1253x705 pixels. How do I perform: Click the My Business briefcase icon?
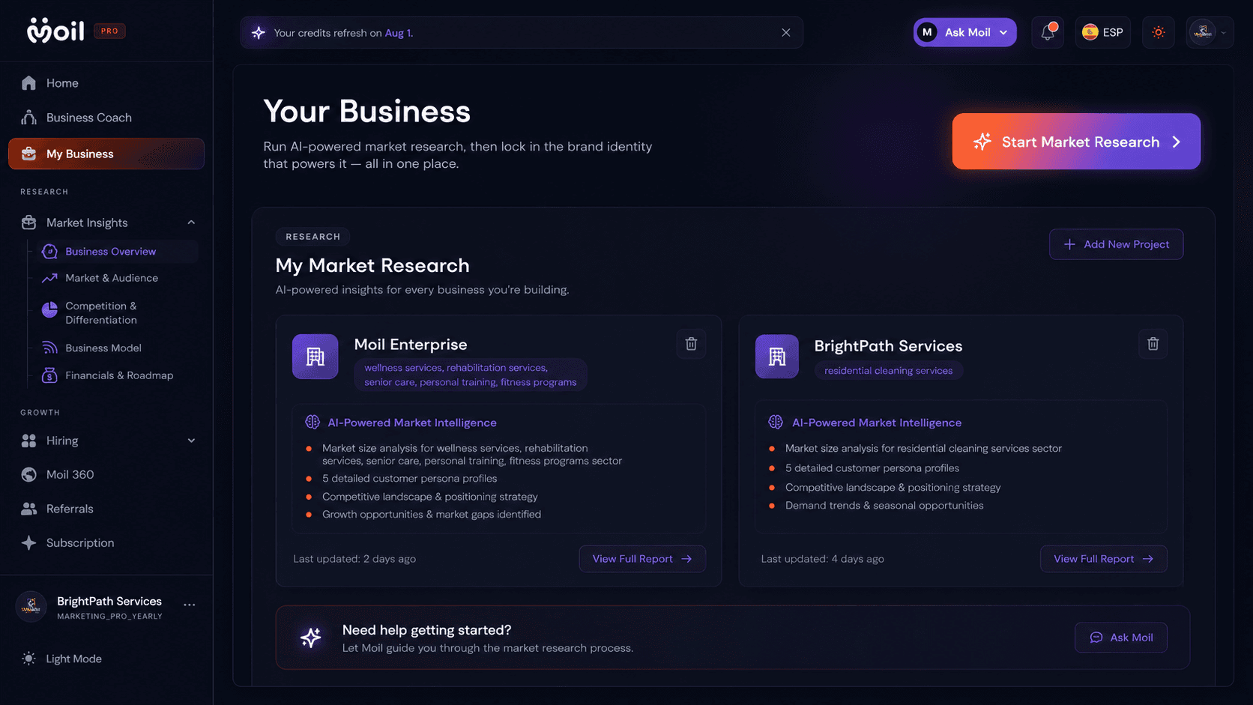pyautogui.click(x=28, y=154)
